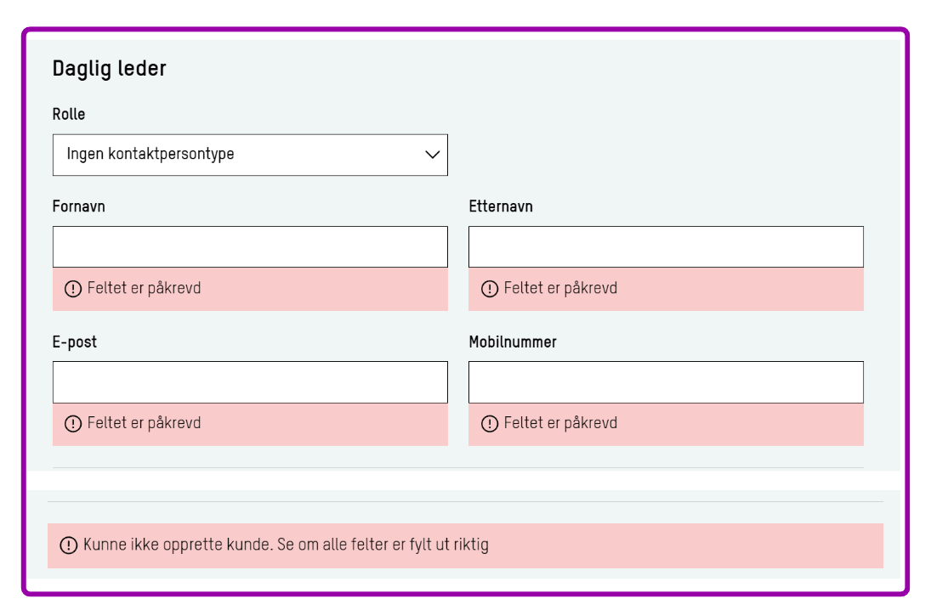
Task: Click the Rolle field label
Action: click(x=69, y=115)
